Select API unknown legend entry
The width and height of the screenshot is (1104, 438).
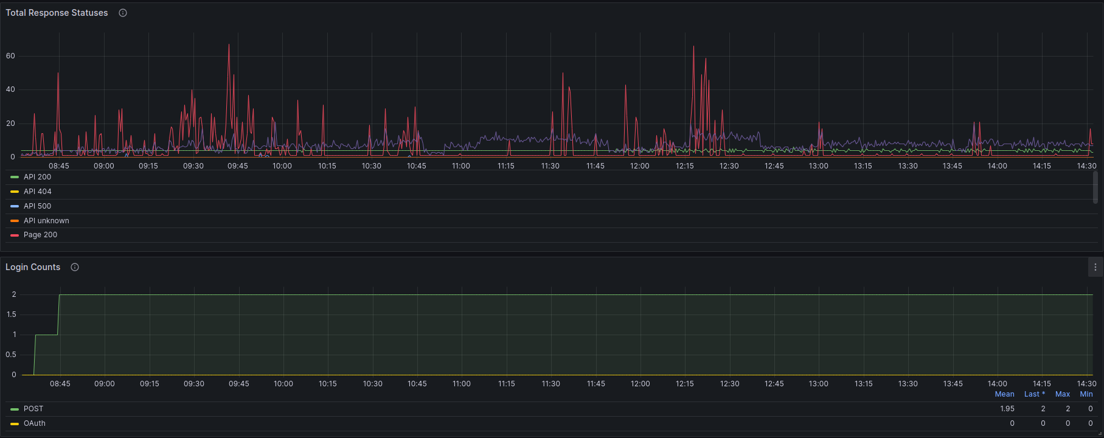coord(46,221)
